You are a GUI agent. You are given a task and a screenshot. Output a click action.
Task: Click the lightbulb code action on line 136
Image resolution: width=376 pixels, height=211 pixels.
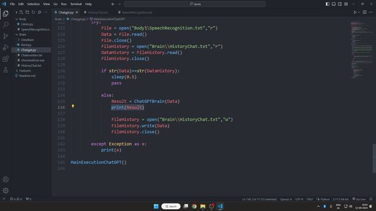click(x=73, y=106)
